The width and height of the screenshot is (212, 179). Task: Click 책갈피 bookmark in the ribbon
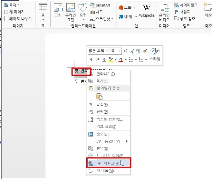click(x=183, y=12)
